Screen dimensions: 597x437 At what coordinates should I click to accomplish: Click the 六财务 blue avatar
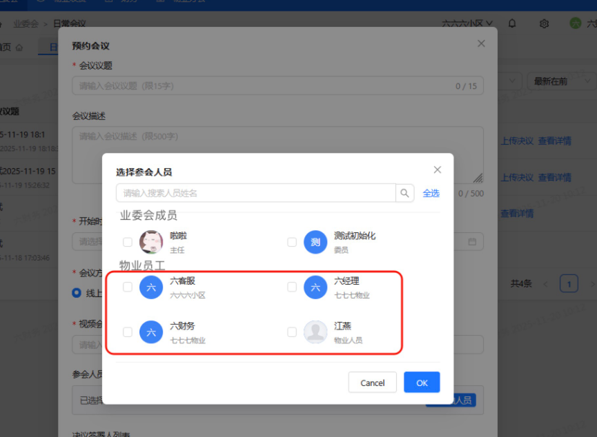[151, 332]
